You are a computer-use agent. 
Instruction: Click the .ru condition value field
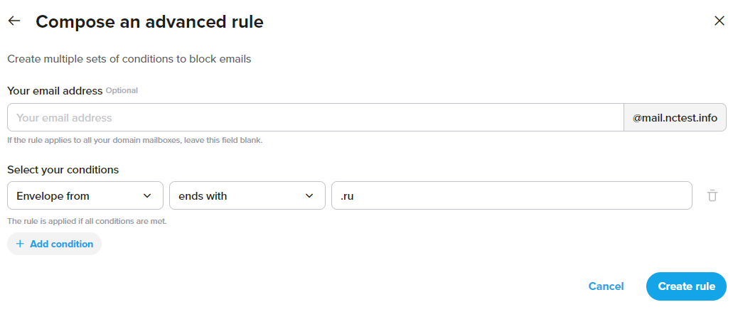512,195
